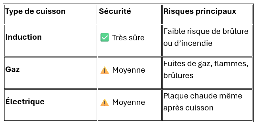Select the Fuites de gaz, flammes text

[206, 64]
